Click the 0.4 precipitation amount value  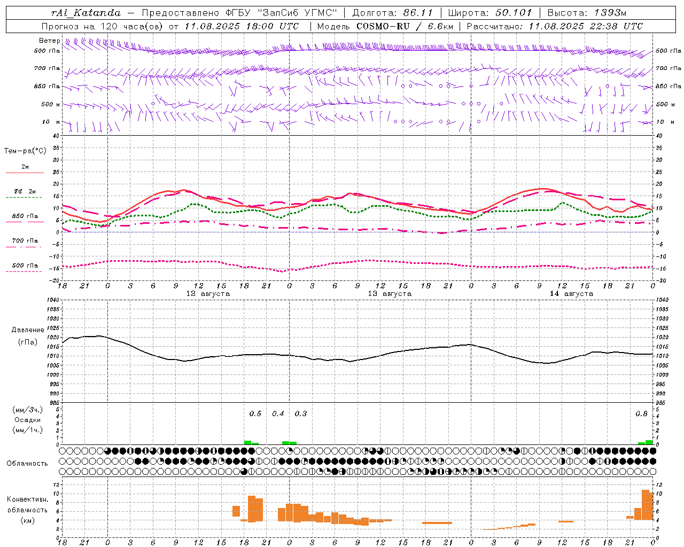pyautogui.click(x=278, y=413)
